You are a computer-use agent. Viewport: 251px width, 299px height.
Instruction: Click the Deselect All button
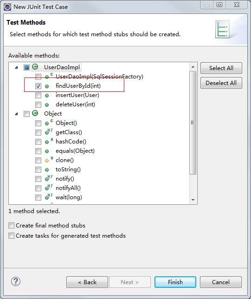pyautogui.click(x=221, y=83)
